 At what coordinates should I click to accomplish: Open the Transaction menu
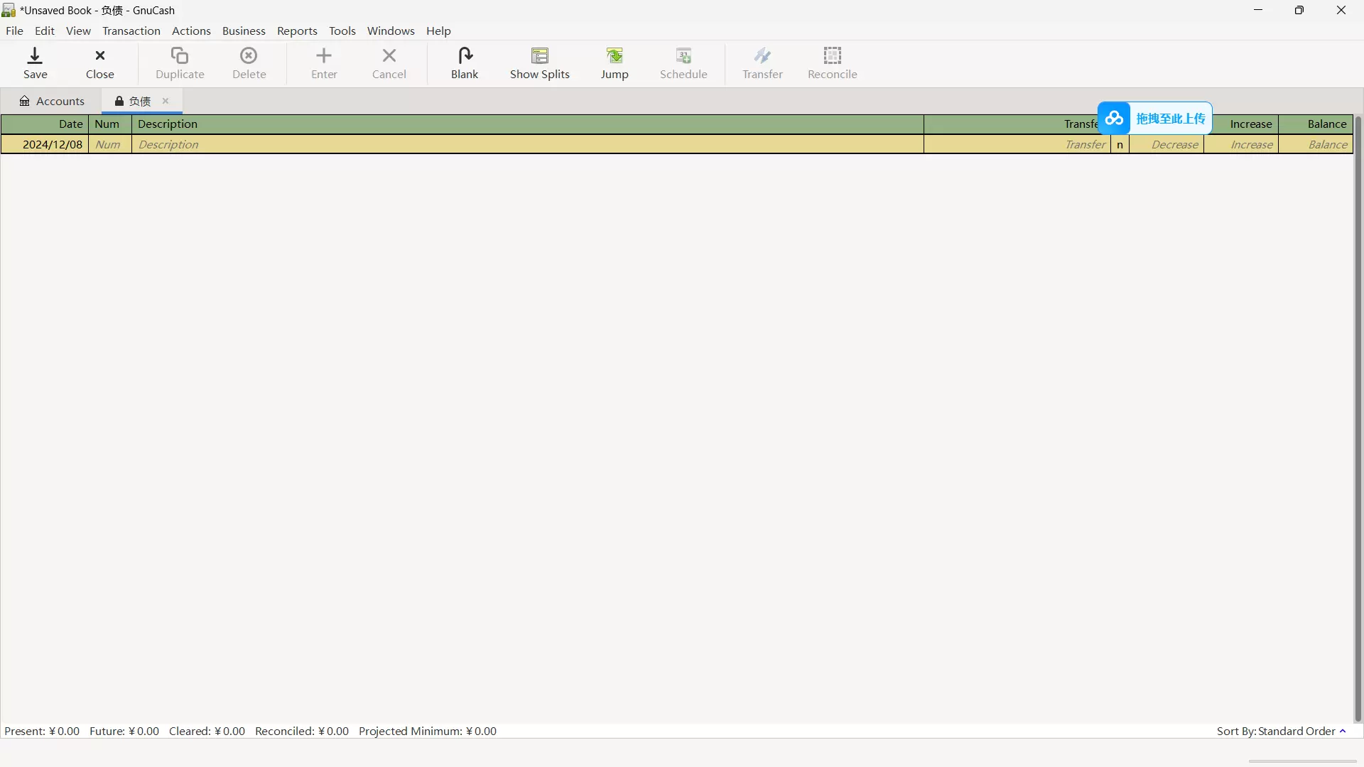click(130, 31)
